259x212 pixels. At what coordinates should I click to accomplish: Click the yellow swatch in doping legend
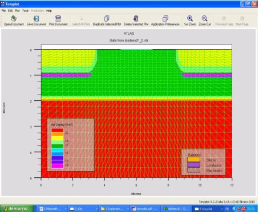click(x=57, y=138)
